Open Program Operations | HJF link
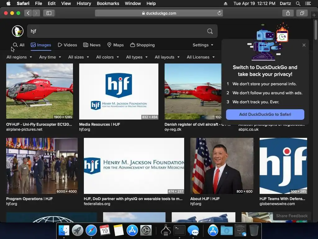 [30, 199]
